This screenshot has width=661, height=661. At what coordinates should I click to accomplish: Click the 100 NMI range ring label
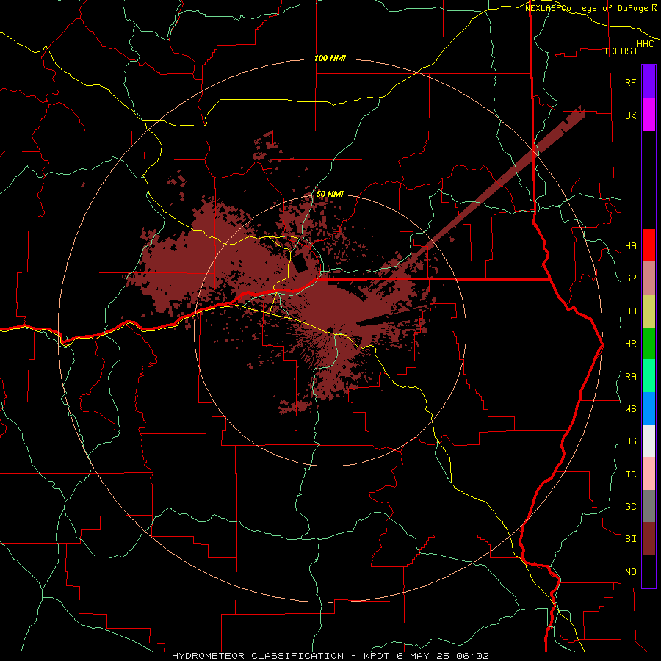tap(330, 58)
